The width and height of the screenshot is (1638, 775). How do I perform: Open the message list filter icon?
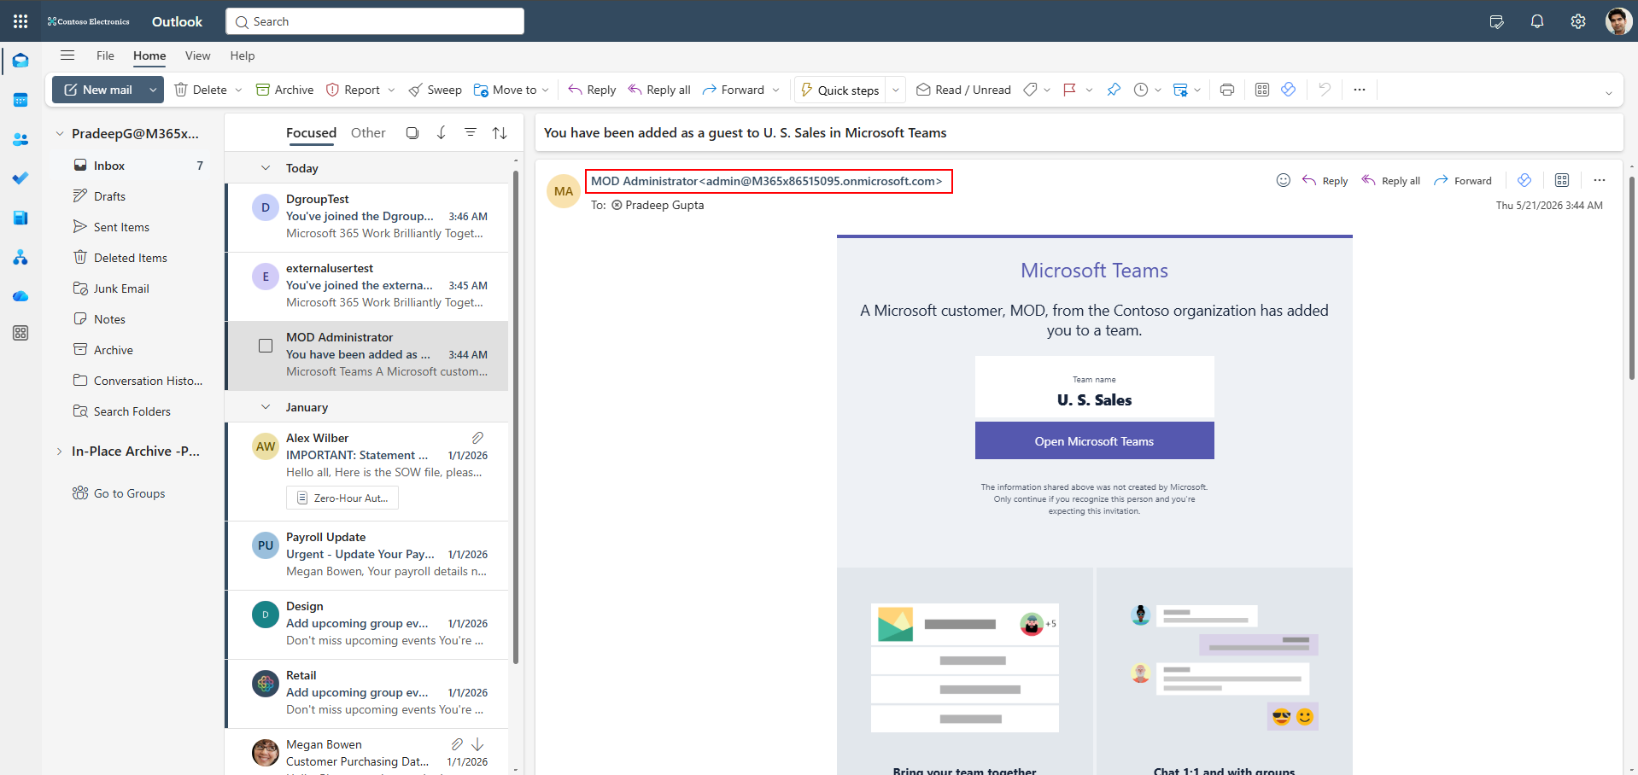tap(471, 133)
